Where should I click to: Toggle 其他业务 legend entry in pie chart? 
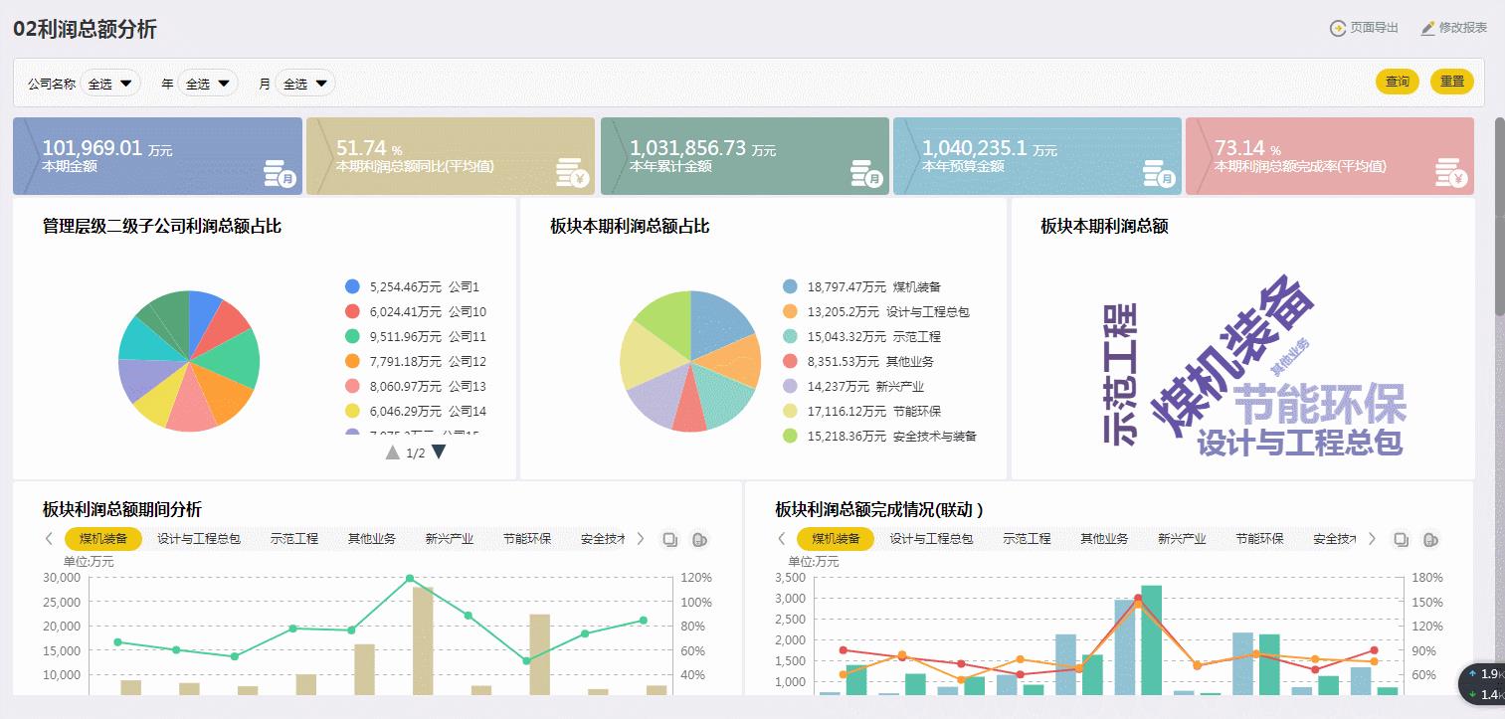[x=858, y=361]
